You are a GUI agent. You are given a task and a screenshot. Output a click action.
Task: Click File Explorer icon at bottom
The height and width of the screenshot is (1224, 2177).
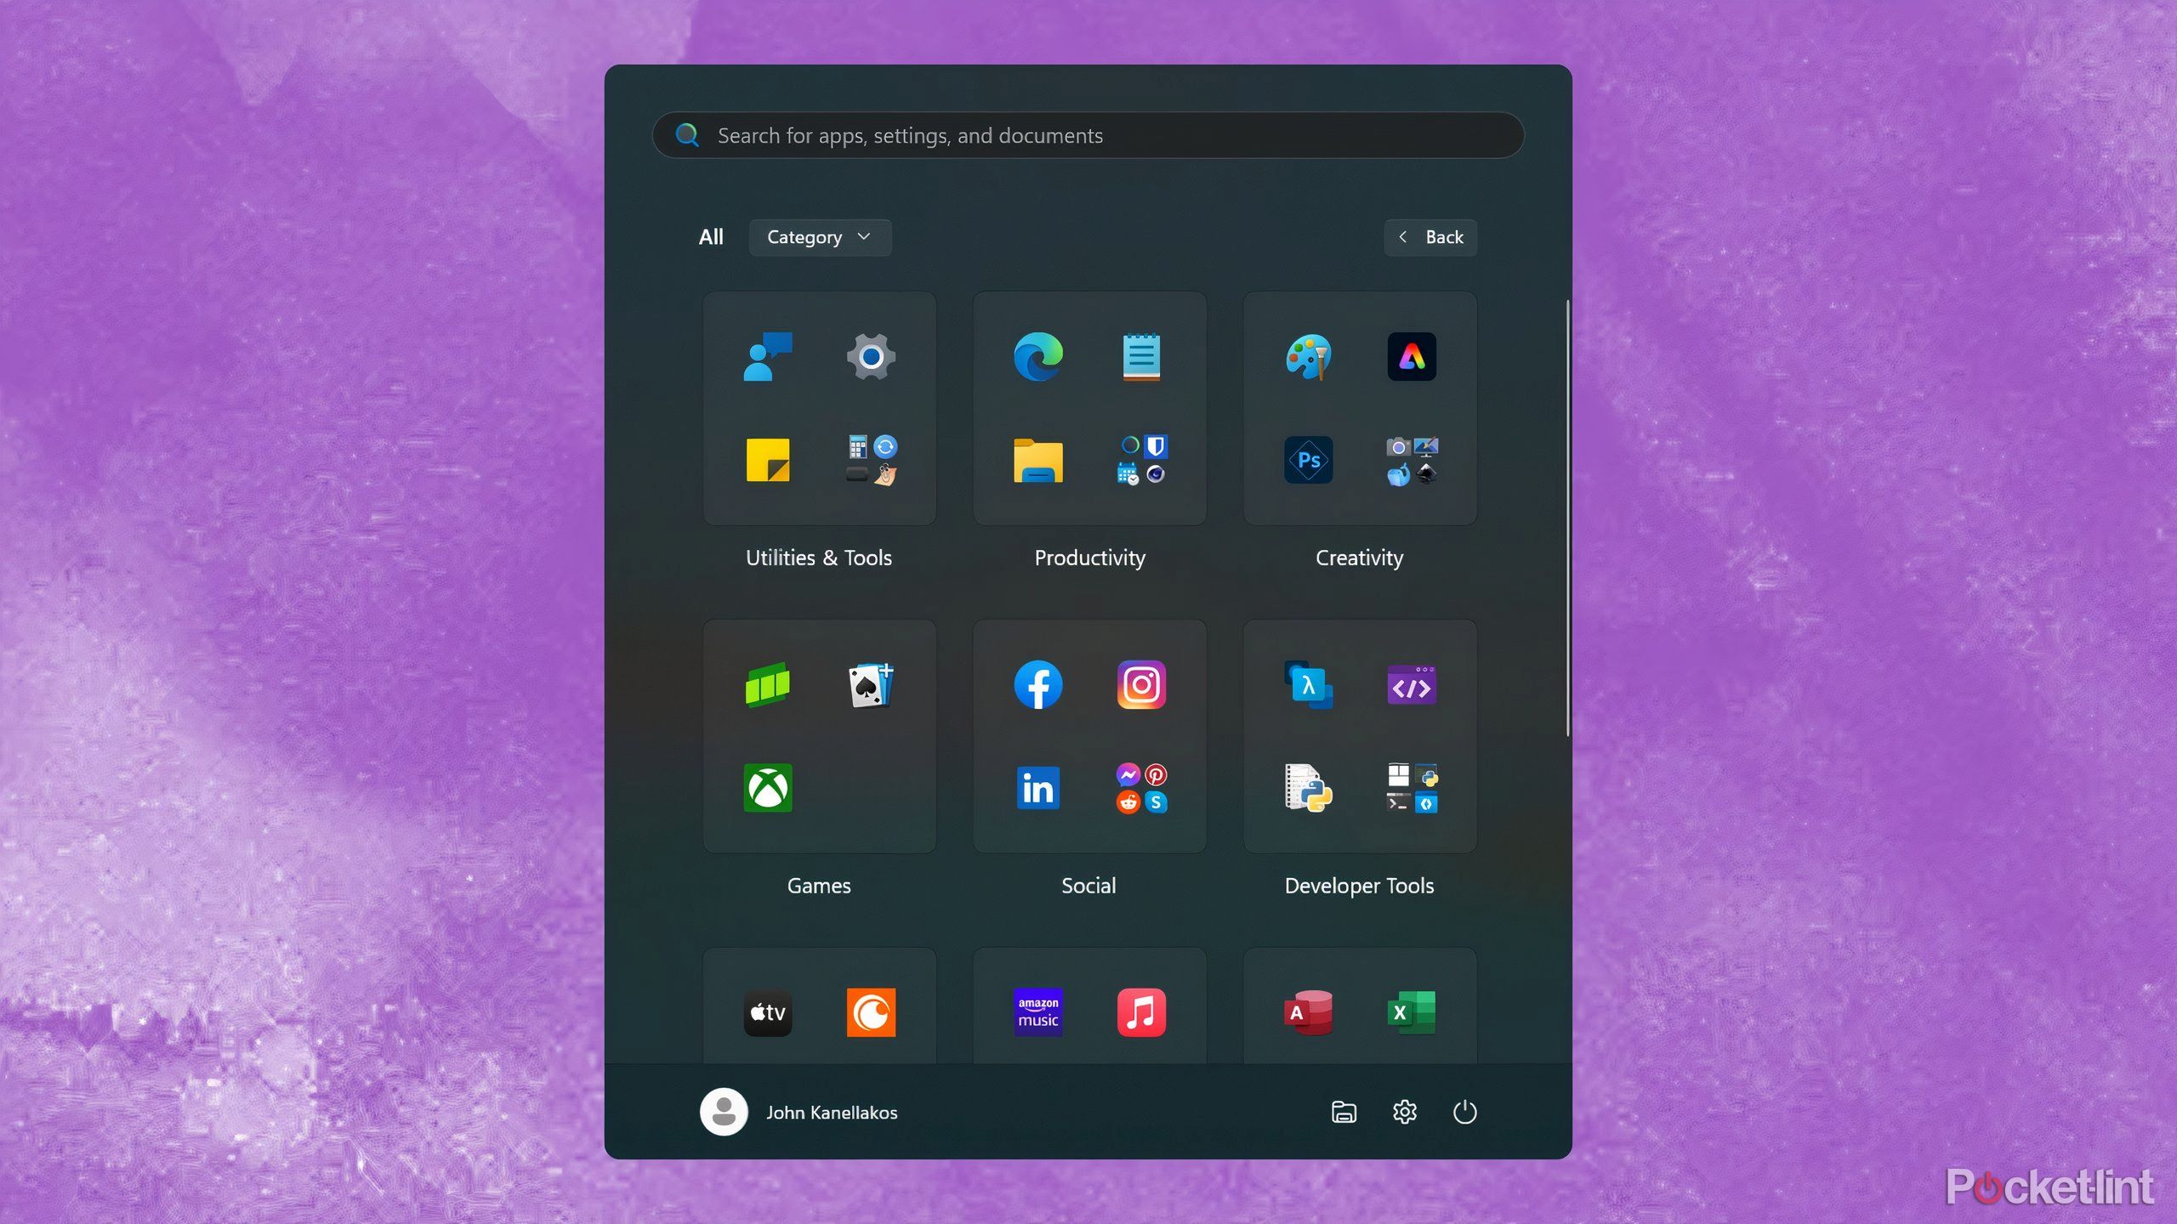click(1343, 1112)
